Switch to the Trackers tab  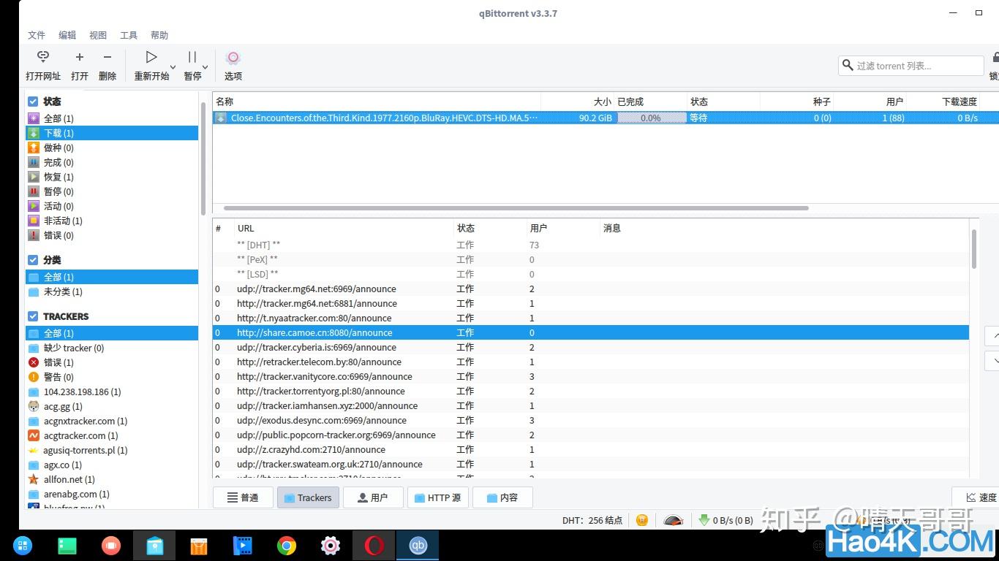click(308, 497)
